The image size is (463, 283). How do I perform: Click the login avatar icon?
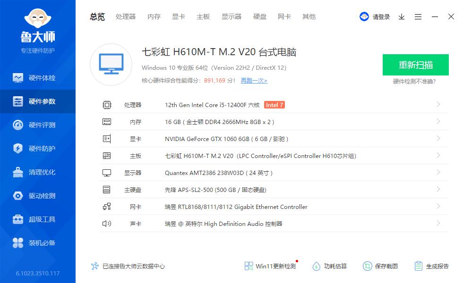coord(364,17)
